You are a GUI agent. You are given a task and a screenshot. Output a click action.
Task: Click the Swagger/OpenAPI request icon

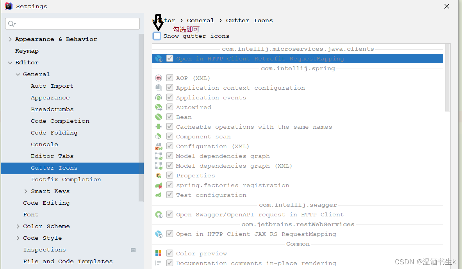(x=159, y=214)
